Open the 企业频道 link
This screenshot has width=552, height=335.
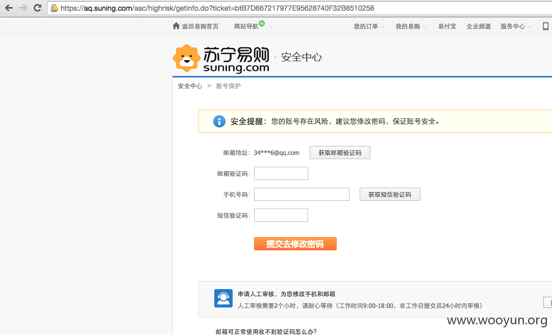tap(479, 27)
